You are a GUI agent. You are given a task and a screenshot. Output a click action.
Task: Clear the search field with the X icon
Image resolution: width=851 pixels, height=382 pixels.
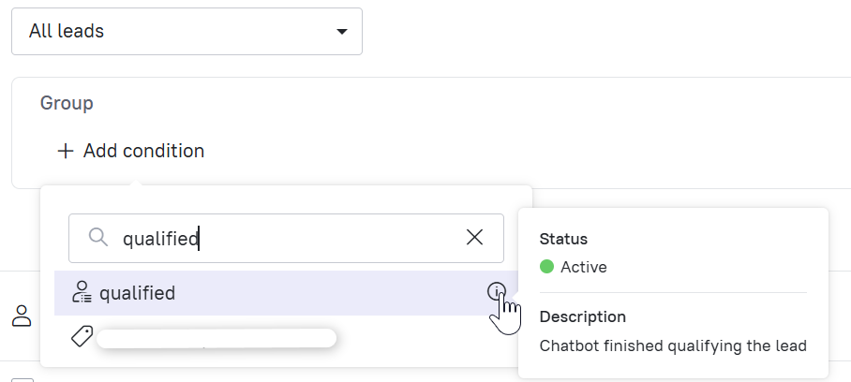(x=474, y=237)
